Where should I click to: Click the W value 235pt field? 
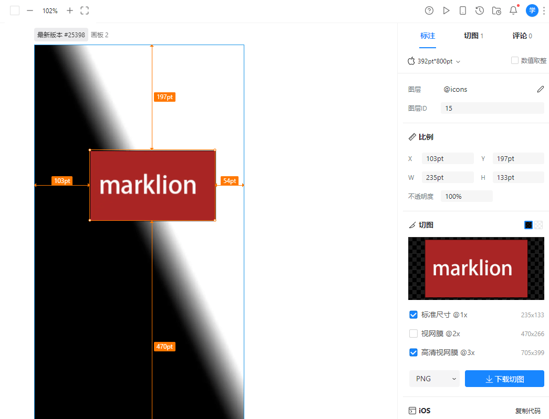(x=448, y=178)
